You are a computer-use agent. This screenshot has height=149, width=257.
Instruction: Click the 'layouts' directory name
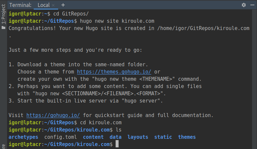click(138, 137)
